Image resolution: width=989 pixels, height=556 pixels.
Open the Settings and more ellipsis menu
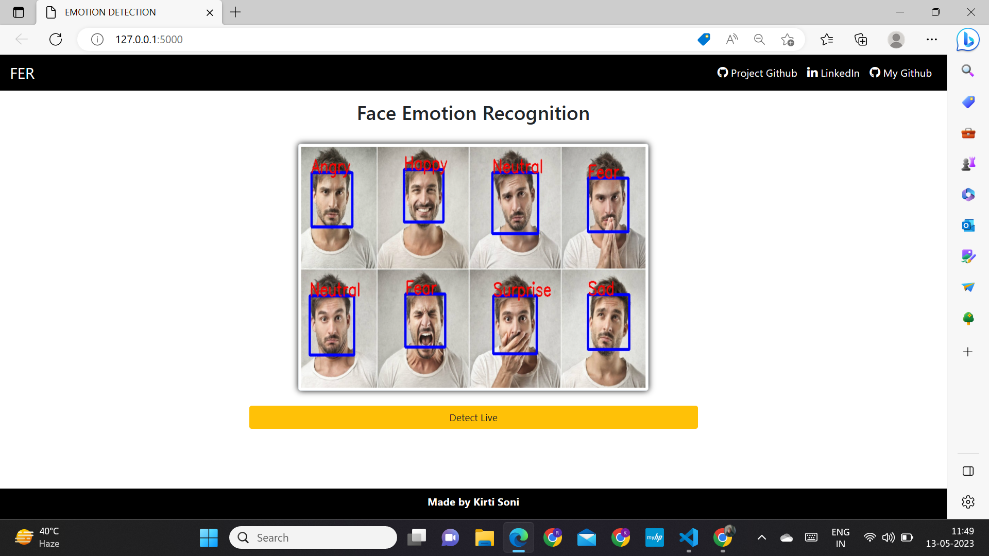(x=932, y=39)
